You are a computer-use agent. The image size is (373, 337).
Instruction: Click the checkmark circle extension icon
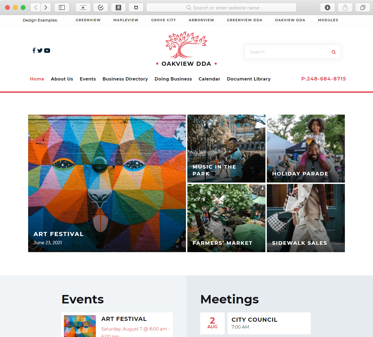[101, 8]
